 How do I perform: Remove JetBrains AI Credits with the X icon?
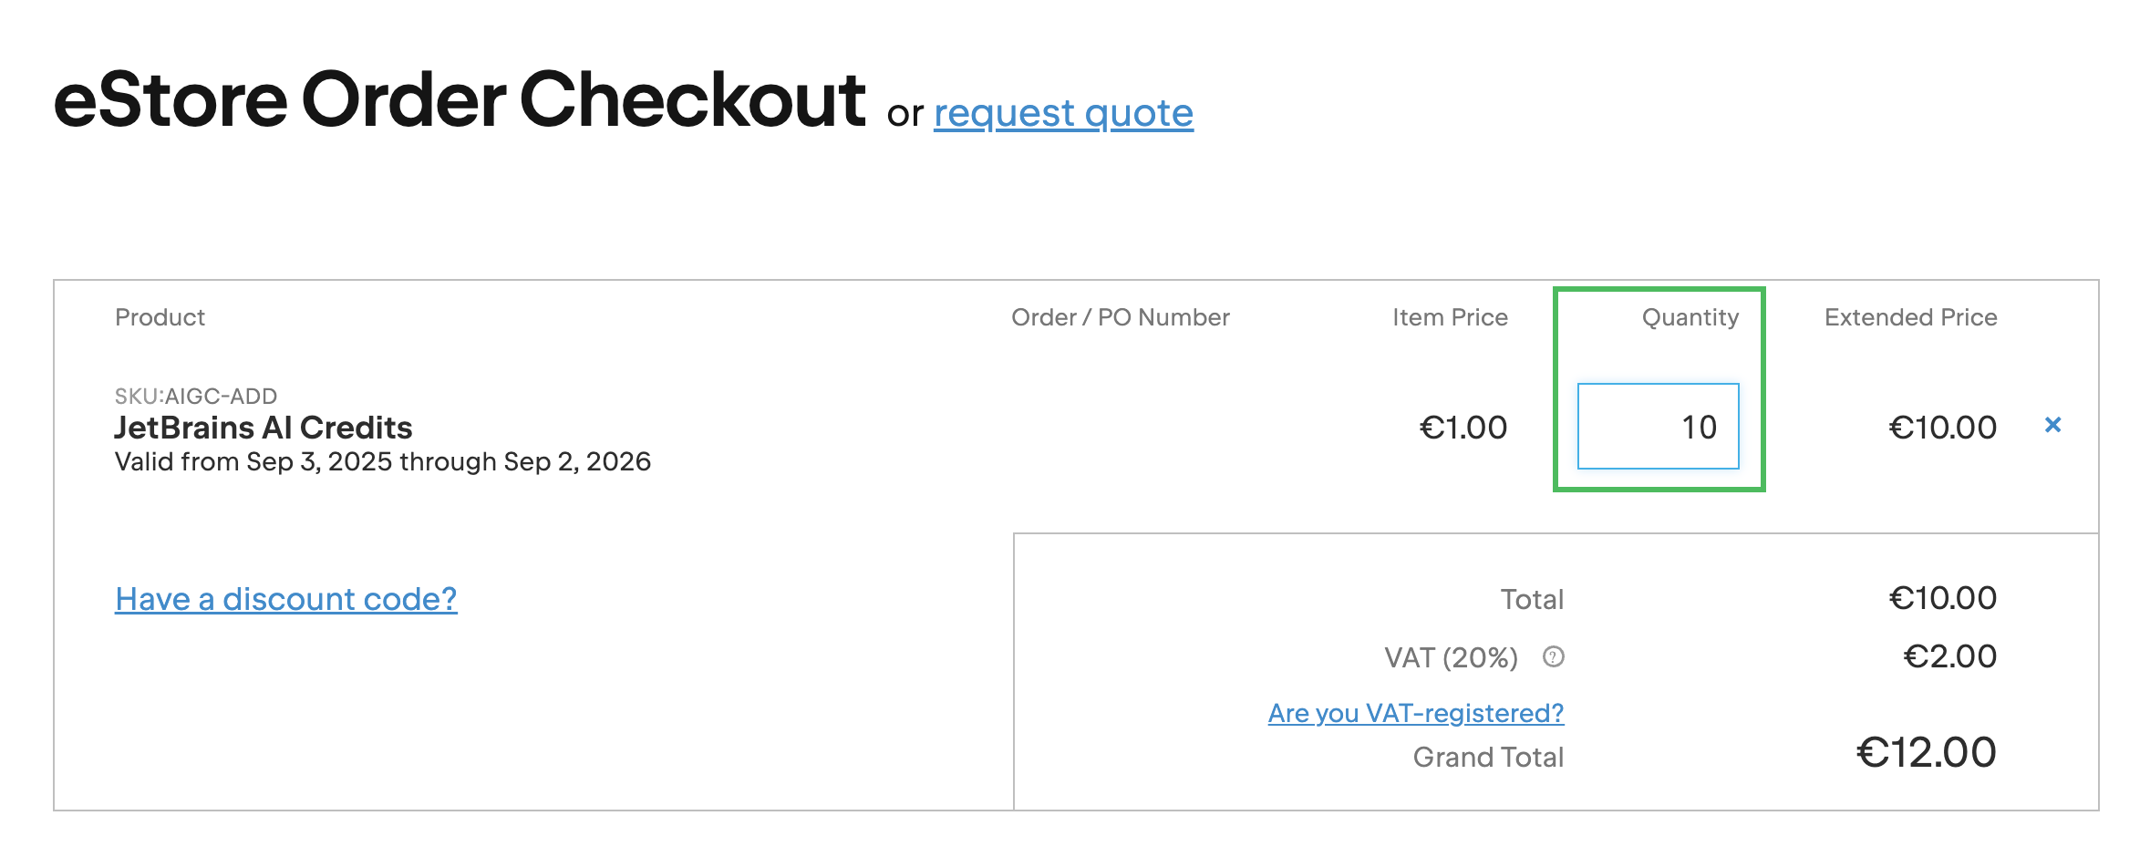pos(2052,425)
